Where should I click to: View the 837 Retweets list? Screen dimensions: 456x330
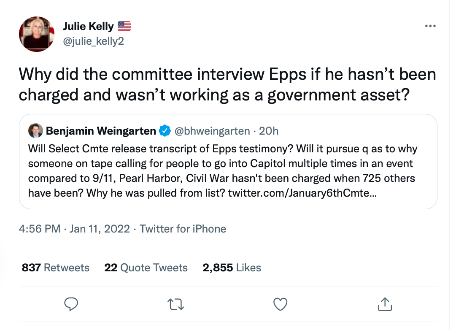click(x=56, y=268)
